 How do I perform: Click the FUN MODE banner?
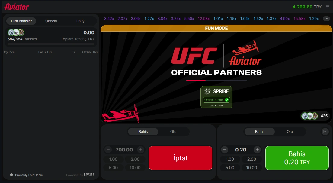click(216, 28)
